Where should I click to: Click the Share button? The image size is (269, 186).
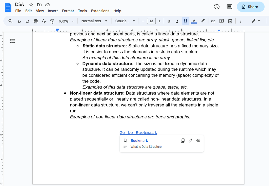[251, 7]
